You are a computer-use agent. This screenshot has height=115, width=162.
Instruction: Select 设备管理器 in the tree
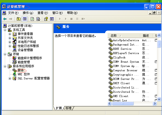pos(25,50)
